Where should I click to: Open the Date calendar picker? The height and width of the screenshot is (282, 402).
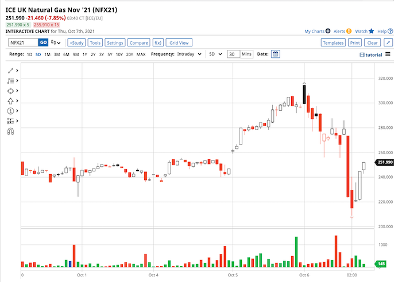pos(275,54)
